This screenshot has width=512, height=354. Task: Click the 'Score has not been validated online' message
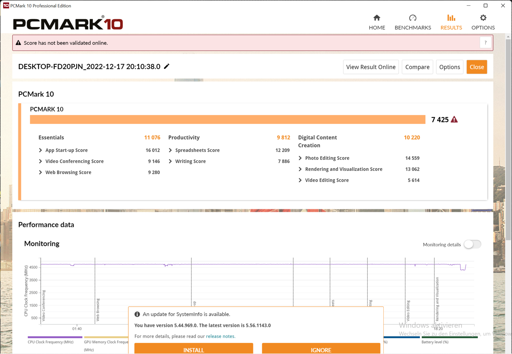coord(66,43)
